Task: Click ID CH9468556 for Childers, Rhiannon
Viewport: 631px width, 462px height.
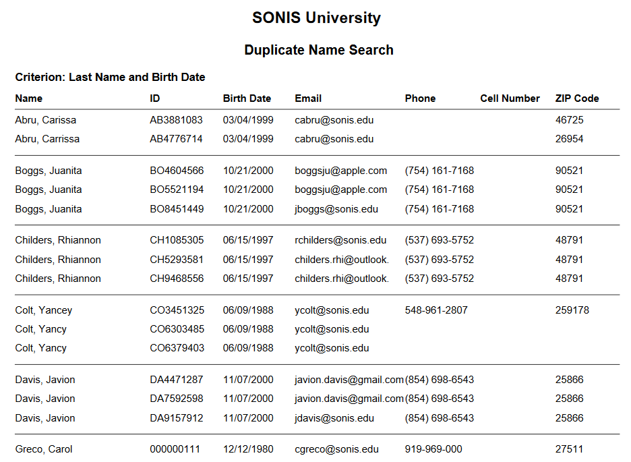Action: tap(177, 279)
